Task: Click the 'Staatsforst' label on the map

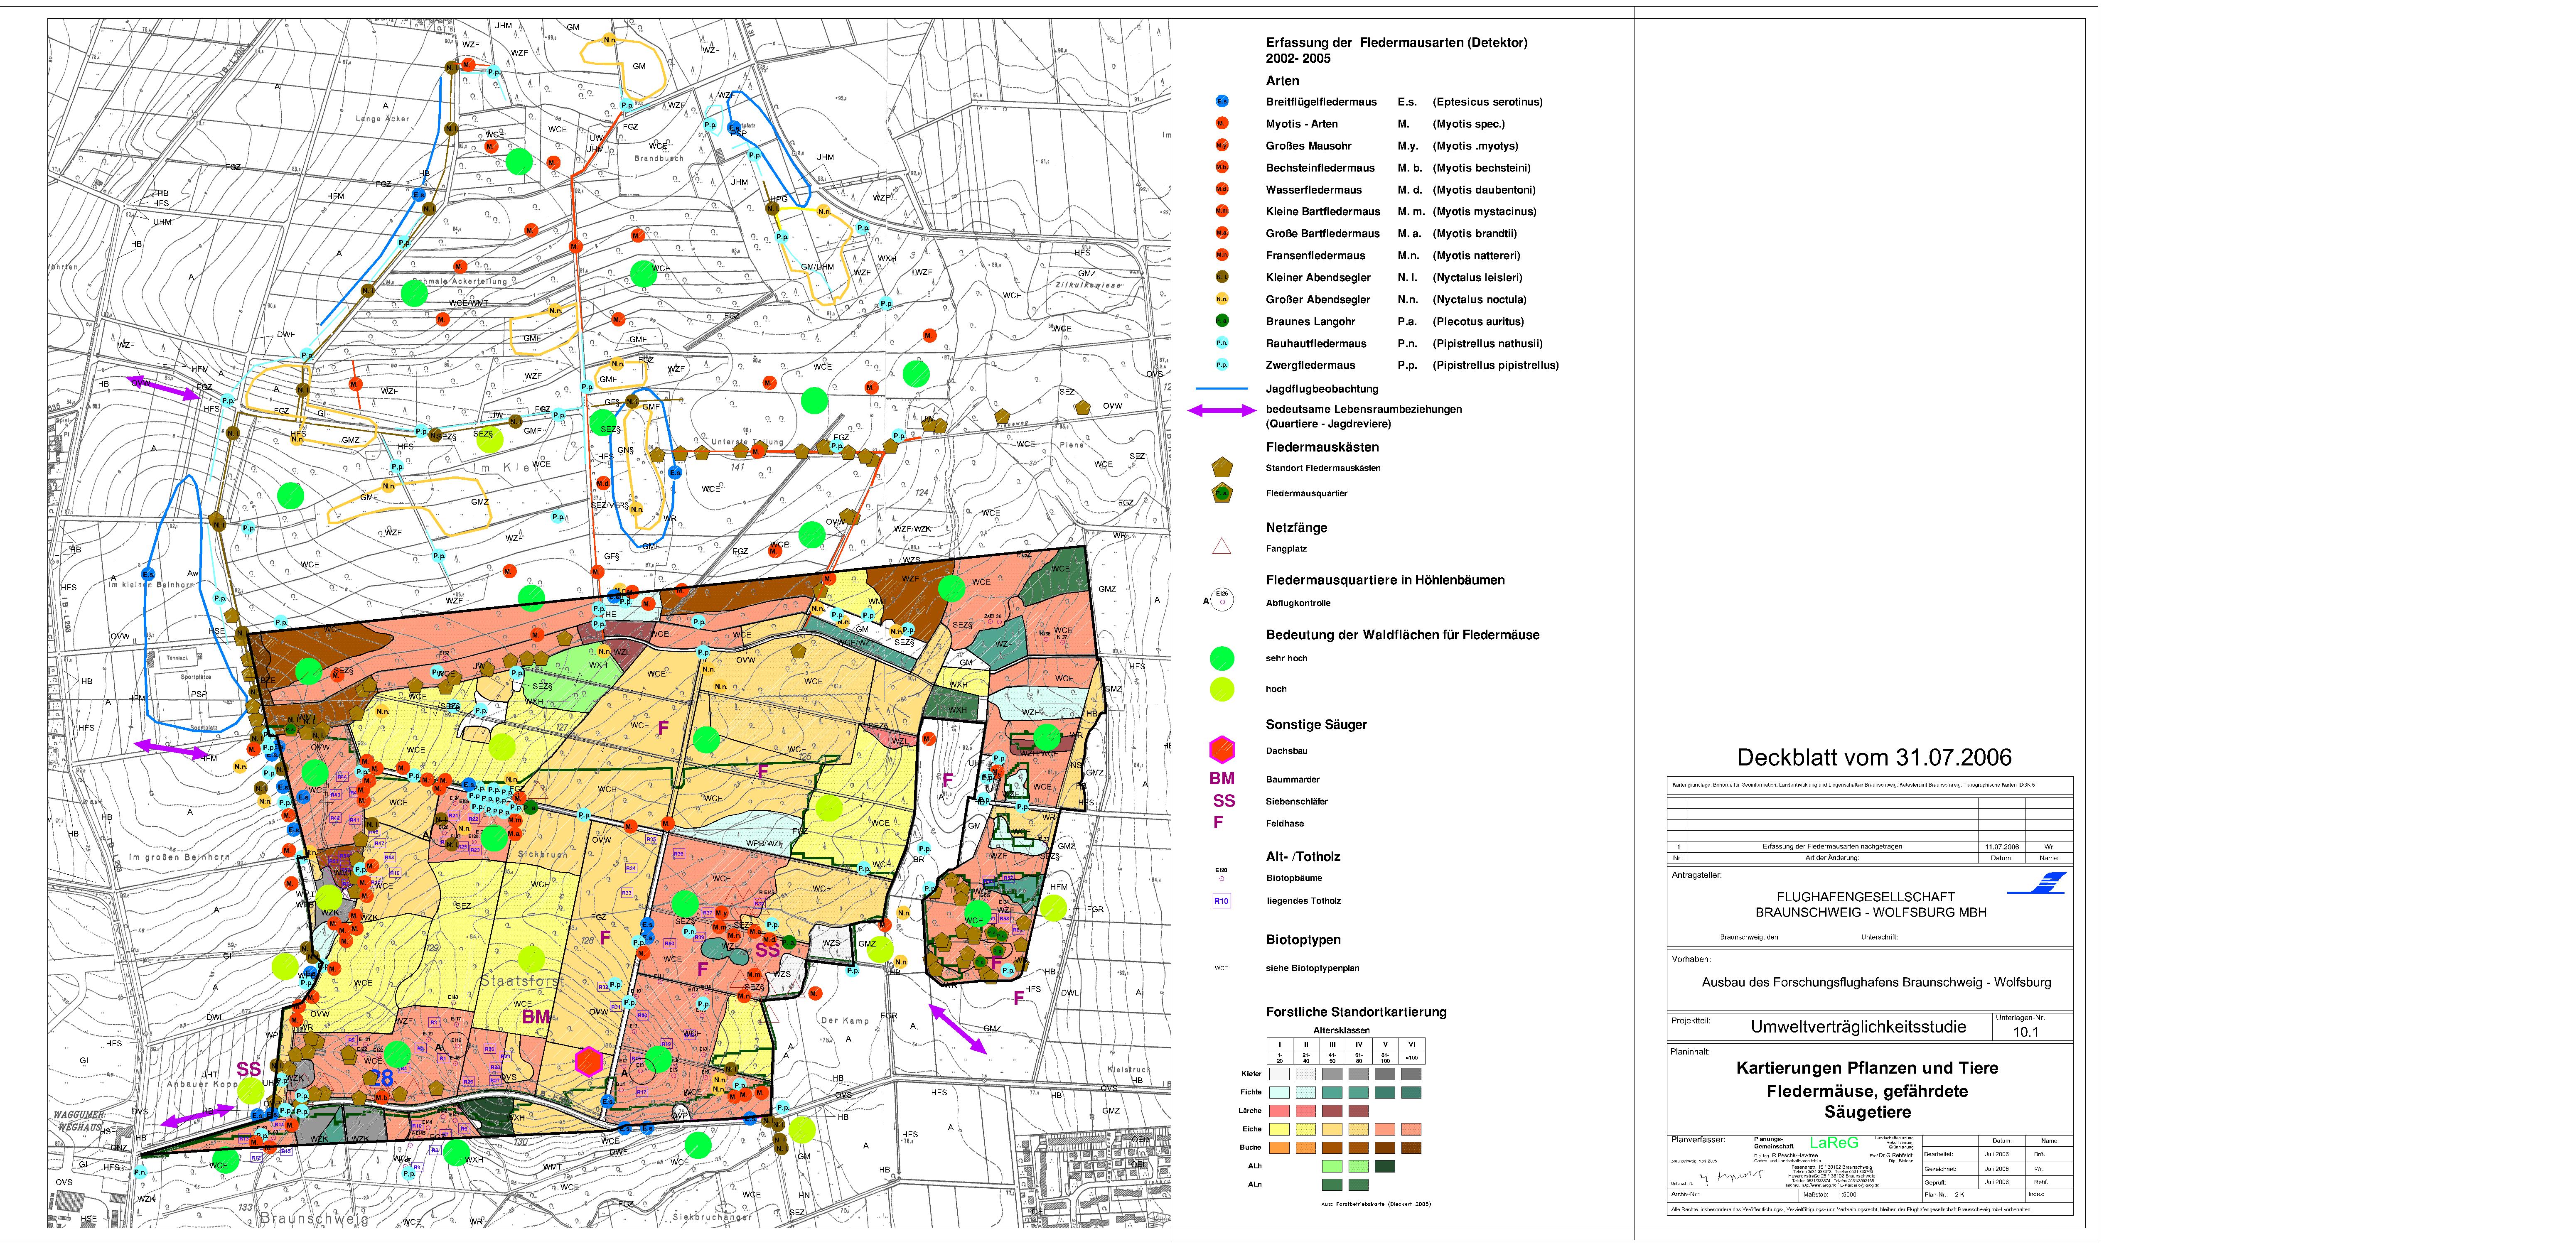Action: [522, 982]
